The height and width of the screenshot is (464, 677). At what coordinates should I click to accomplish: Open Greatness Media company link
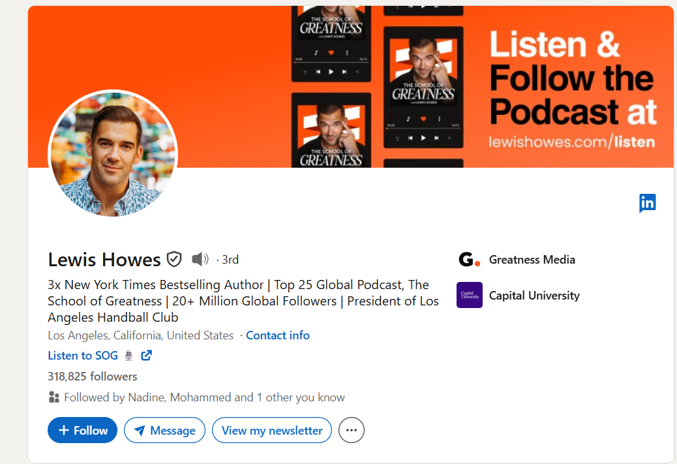tap(532, 259)
